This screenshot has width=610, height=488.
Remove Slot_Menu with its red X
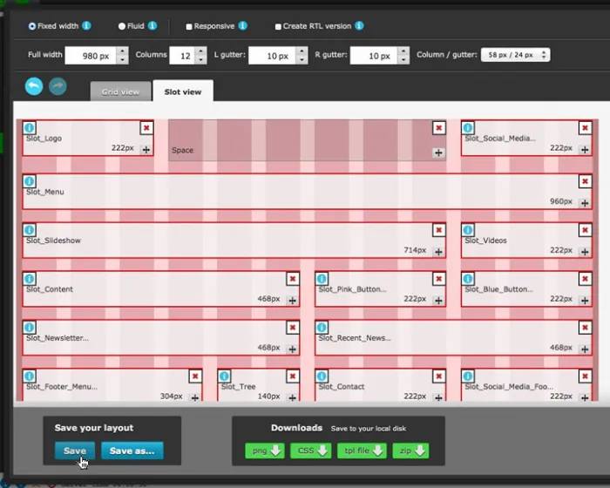(x=585, y=181)
